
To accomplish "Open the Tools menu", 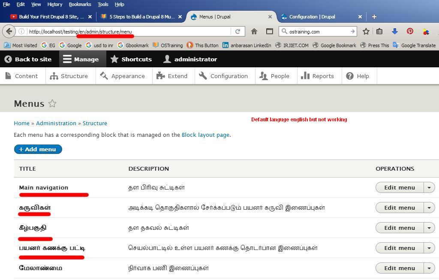I will [102, 4].
